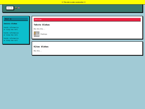Viewport: 145px width, 109px height.
Task: Click the Sci Fi button
Action: tap(10, 8)
